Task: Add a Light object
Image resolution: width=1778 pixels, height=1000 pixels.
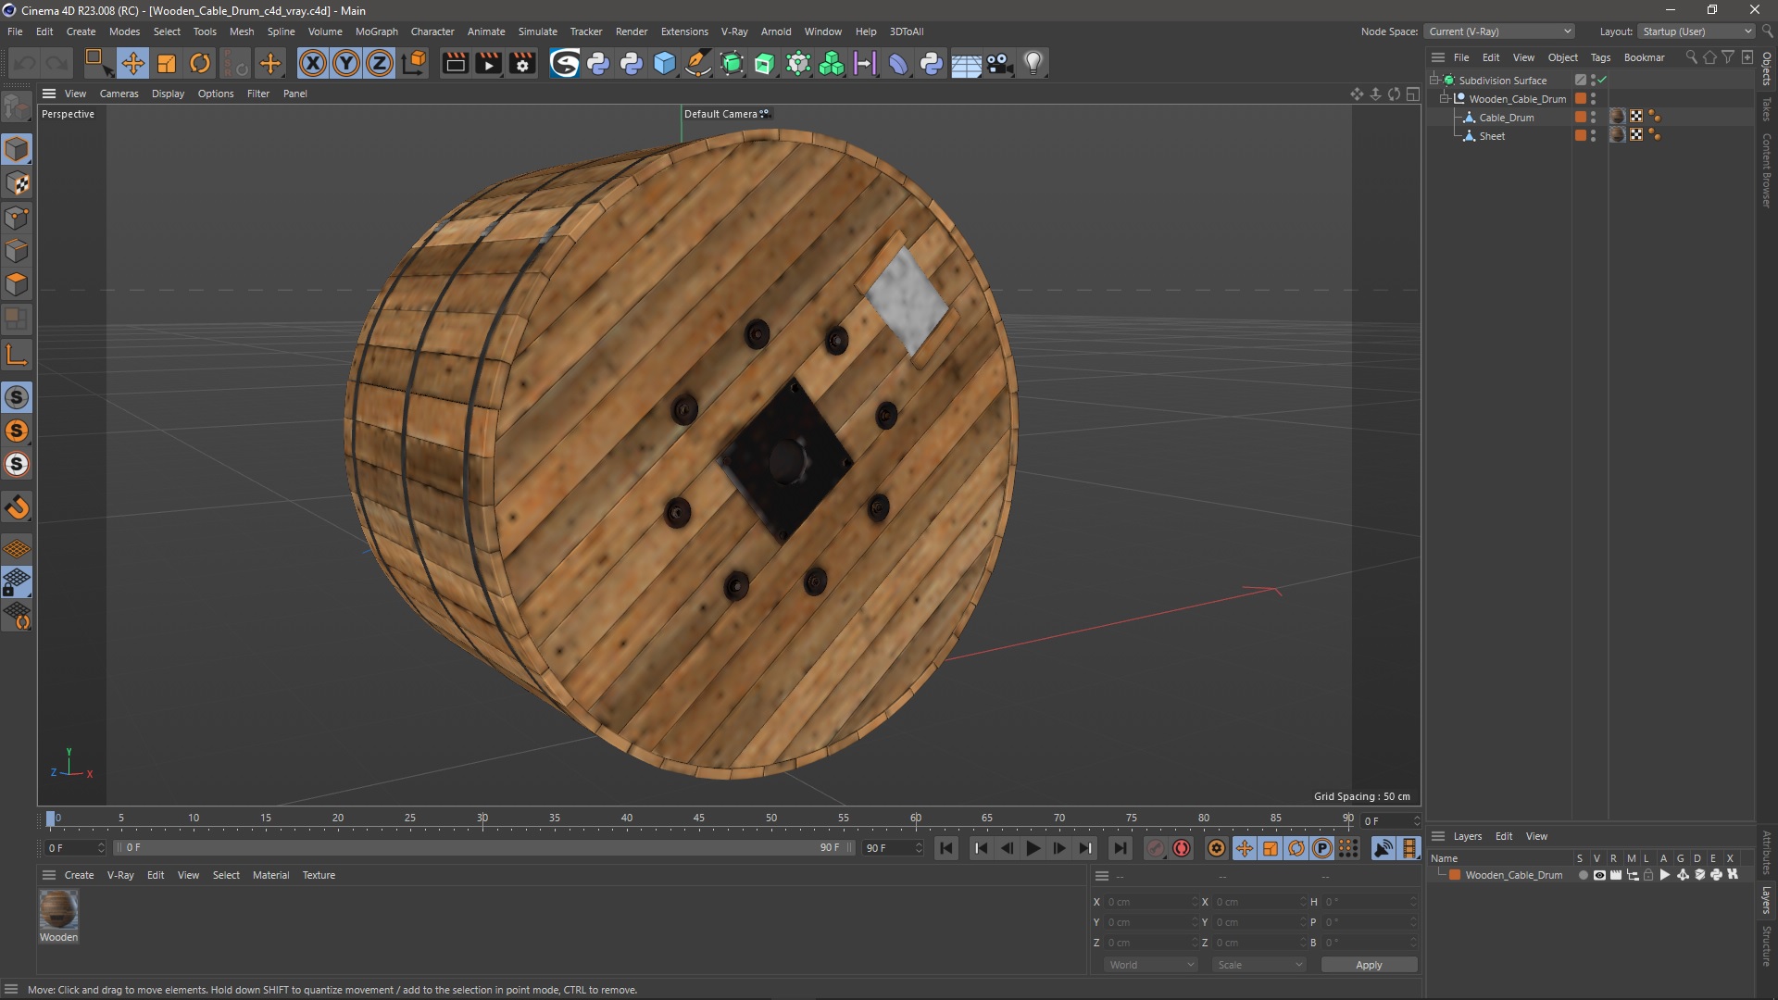Action: [x=1033, y=63]
